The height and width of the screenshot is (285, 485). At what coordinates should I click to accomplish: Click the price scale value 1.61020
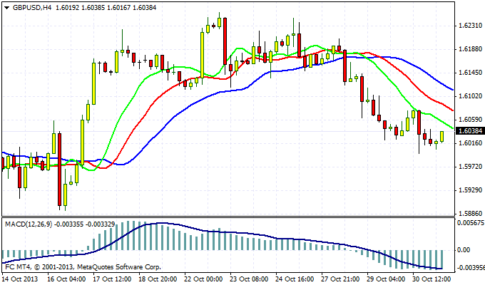pyautogui.click(x=469, y=96)
